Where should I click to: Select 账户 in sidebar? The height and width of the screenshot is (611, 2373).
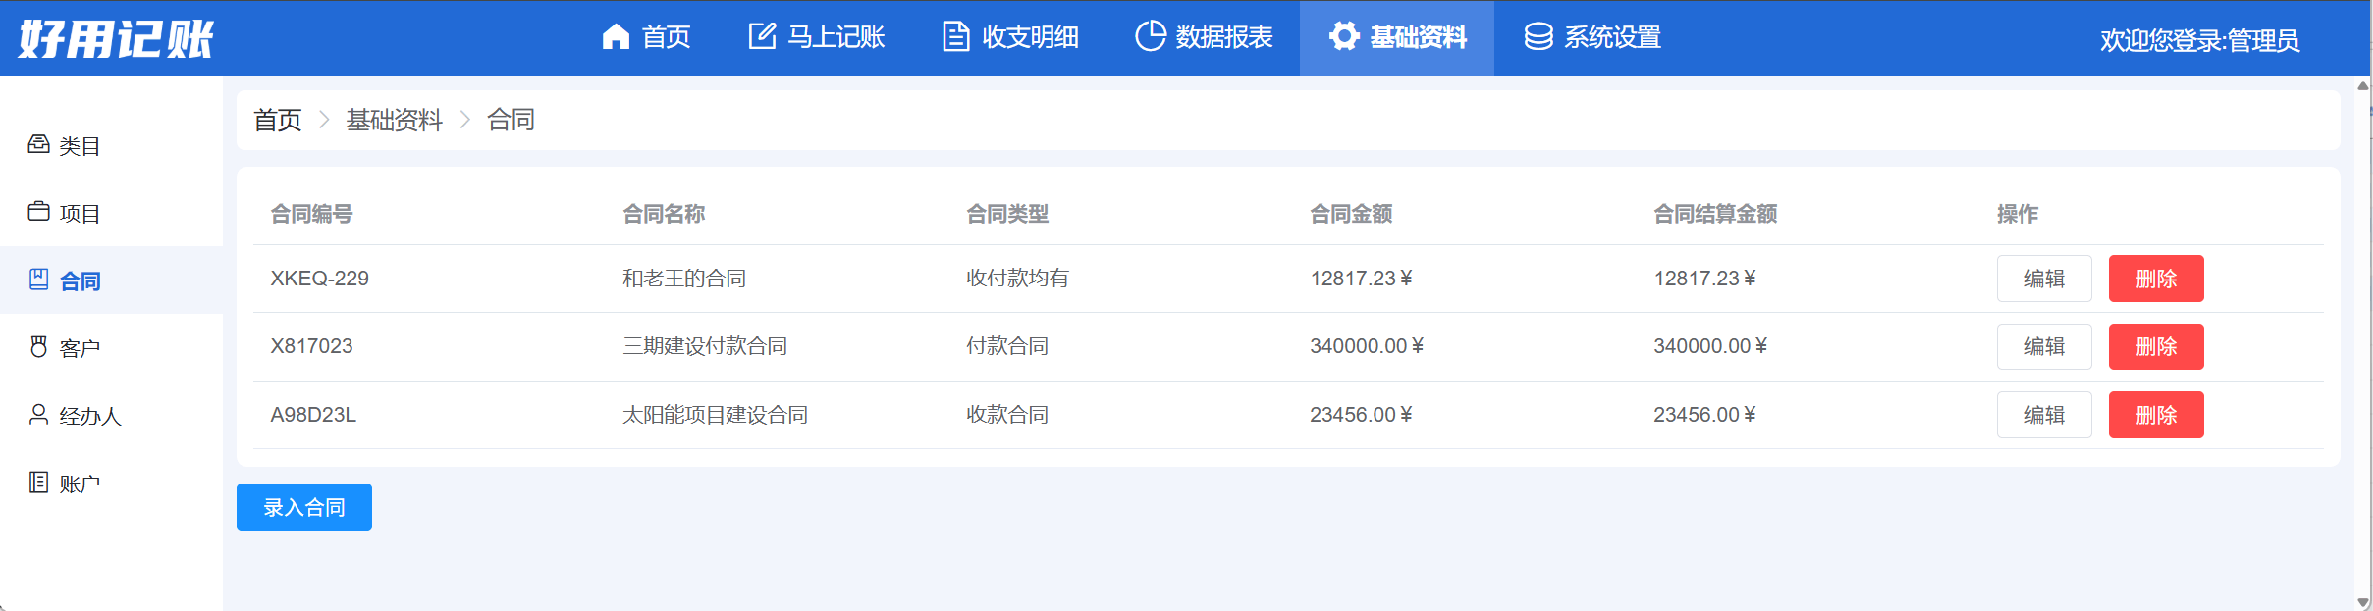(x=111, y=484)
